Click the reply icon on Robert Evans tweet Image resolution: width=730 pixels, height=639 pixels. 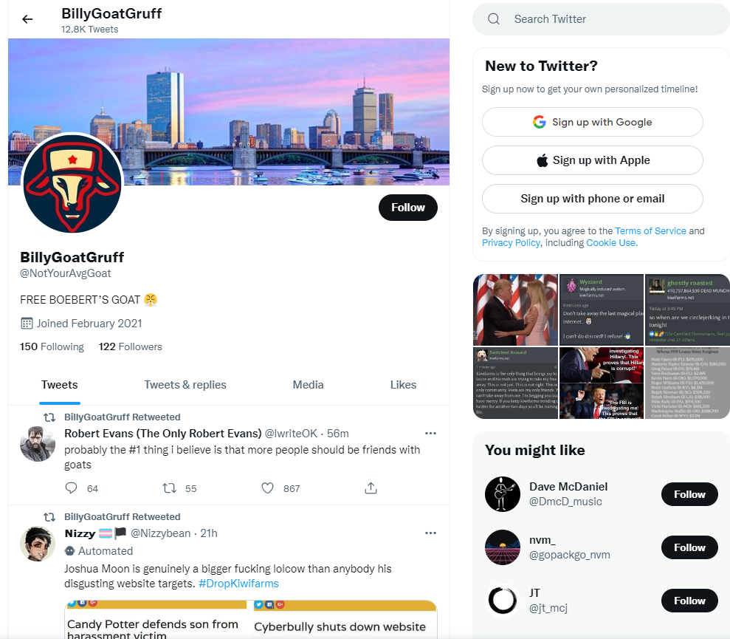click(71, 488)
